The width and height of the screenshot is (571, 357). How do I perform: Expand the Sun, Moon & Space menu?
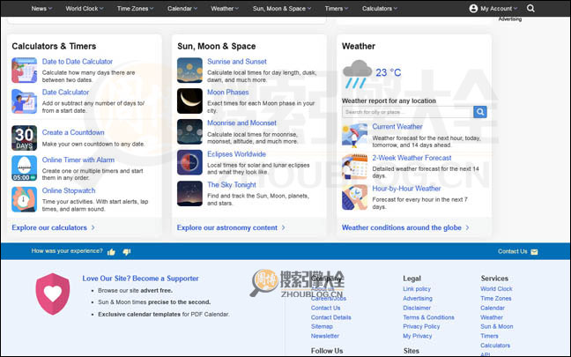[x=282, y=9]
